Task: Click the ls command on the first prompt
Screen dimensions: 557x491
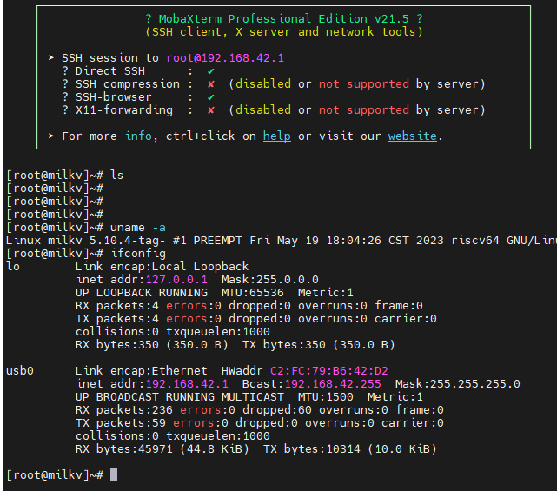Action: [x=117, y=176]
